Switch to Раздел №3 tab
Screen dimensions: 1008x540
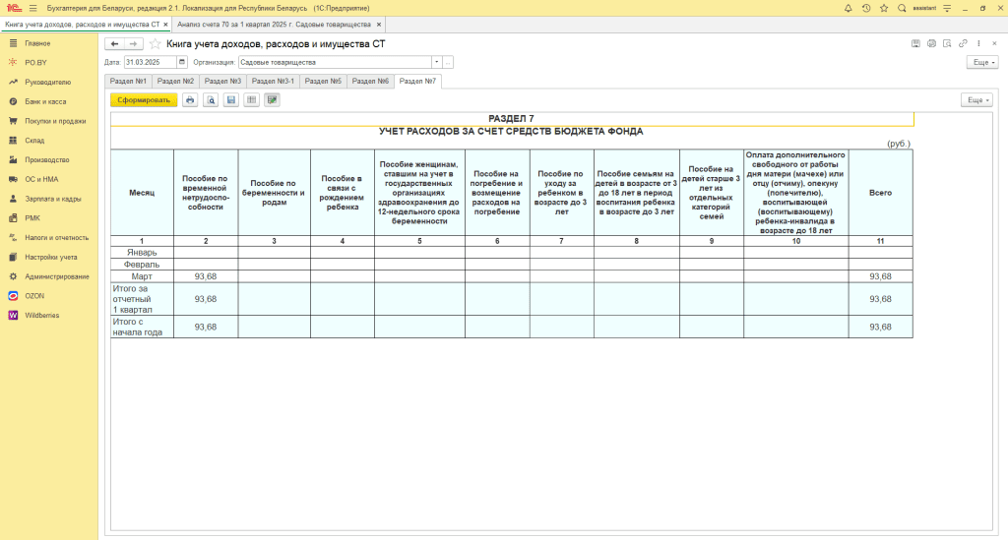222,81
